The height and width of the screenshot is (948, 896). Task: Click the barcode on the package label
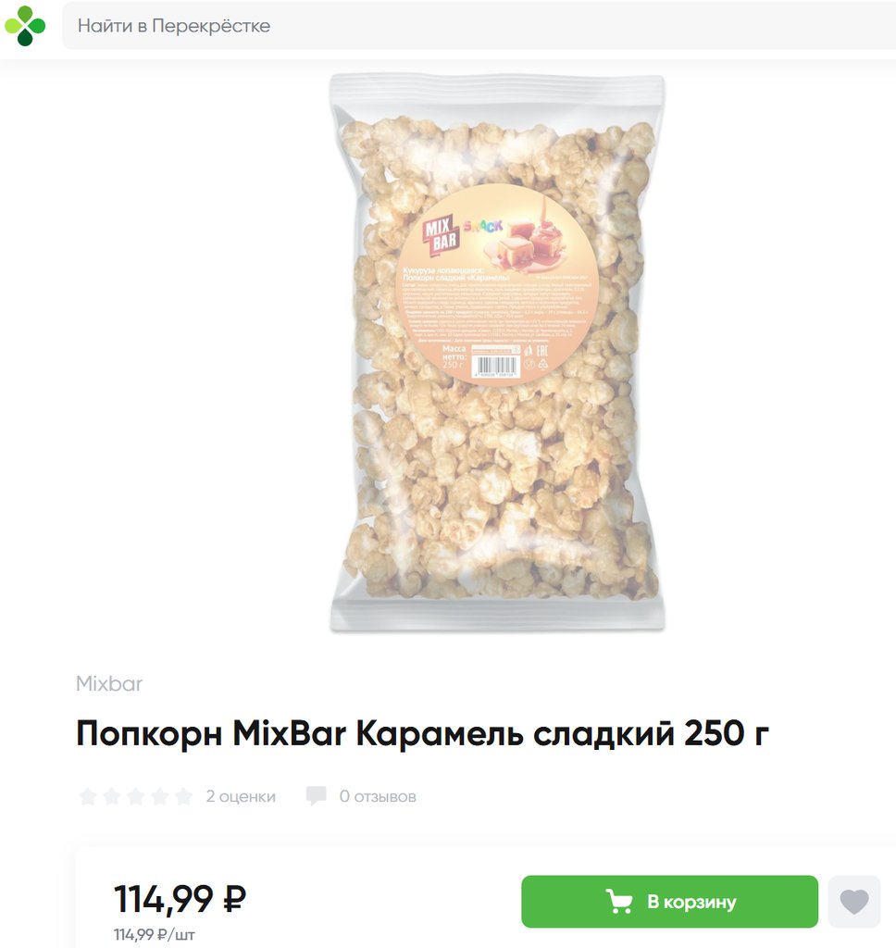(497, 367)
